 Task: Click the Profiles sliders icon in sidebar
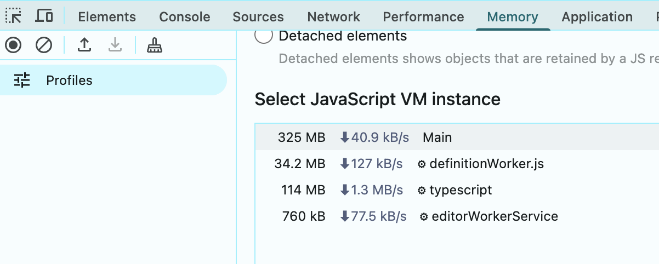tap(22, 81)
